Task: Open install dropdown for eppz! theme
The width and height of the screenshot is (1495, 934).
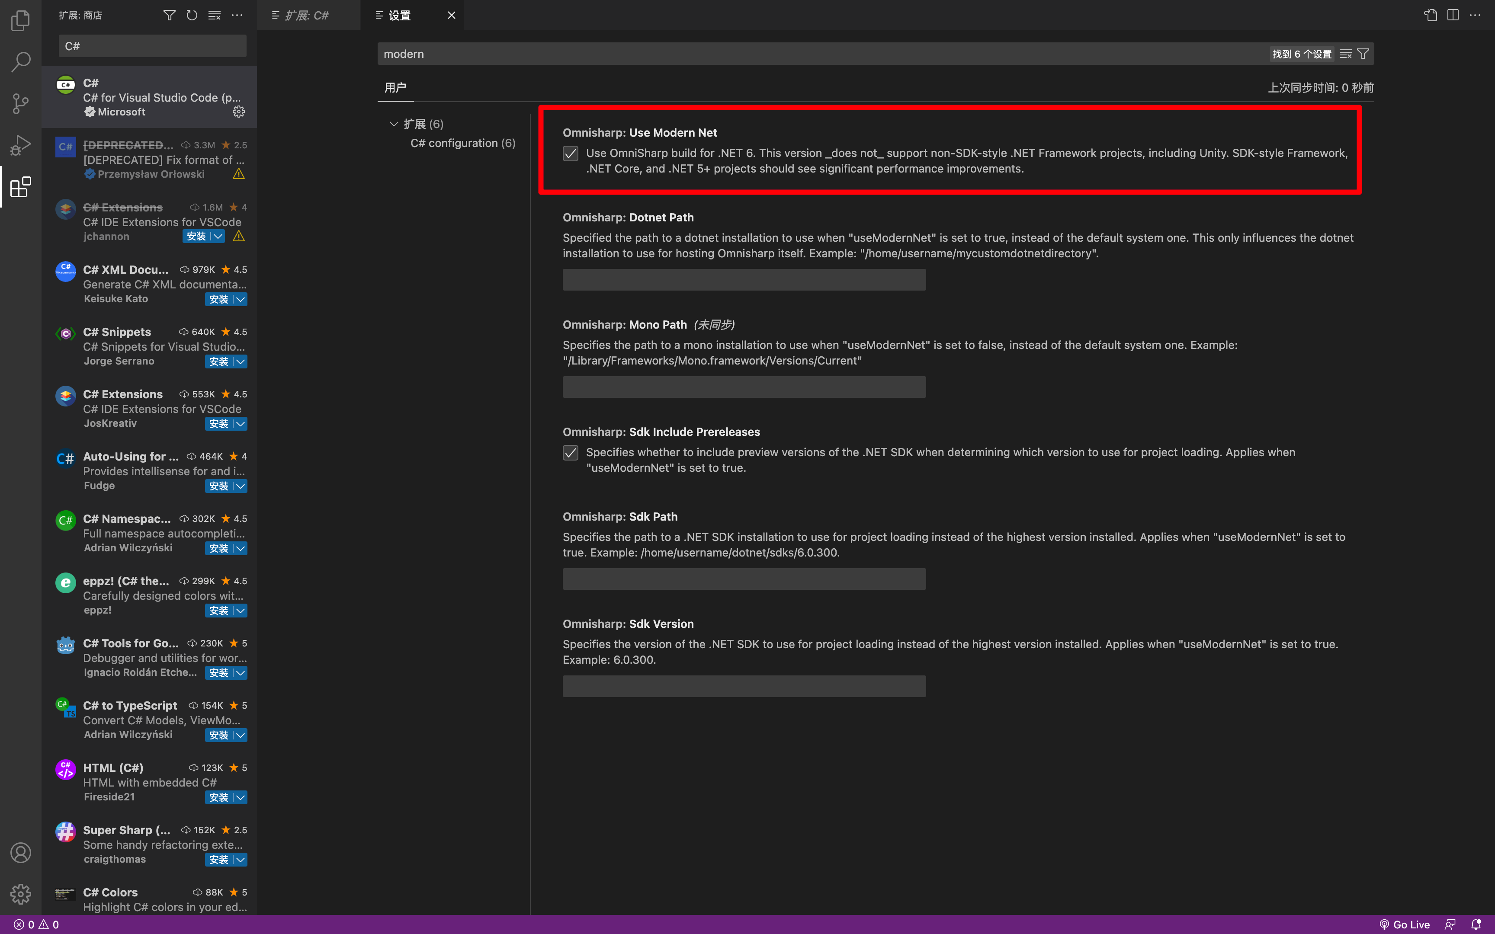Action: 241,610
